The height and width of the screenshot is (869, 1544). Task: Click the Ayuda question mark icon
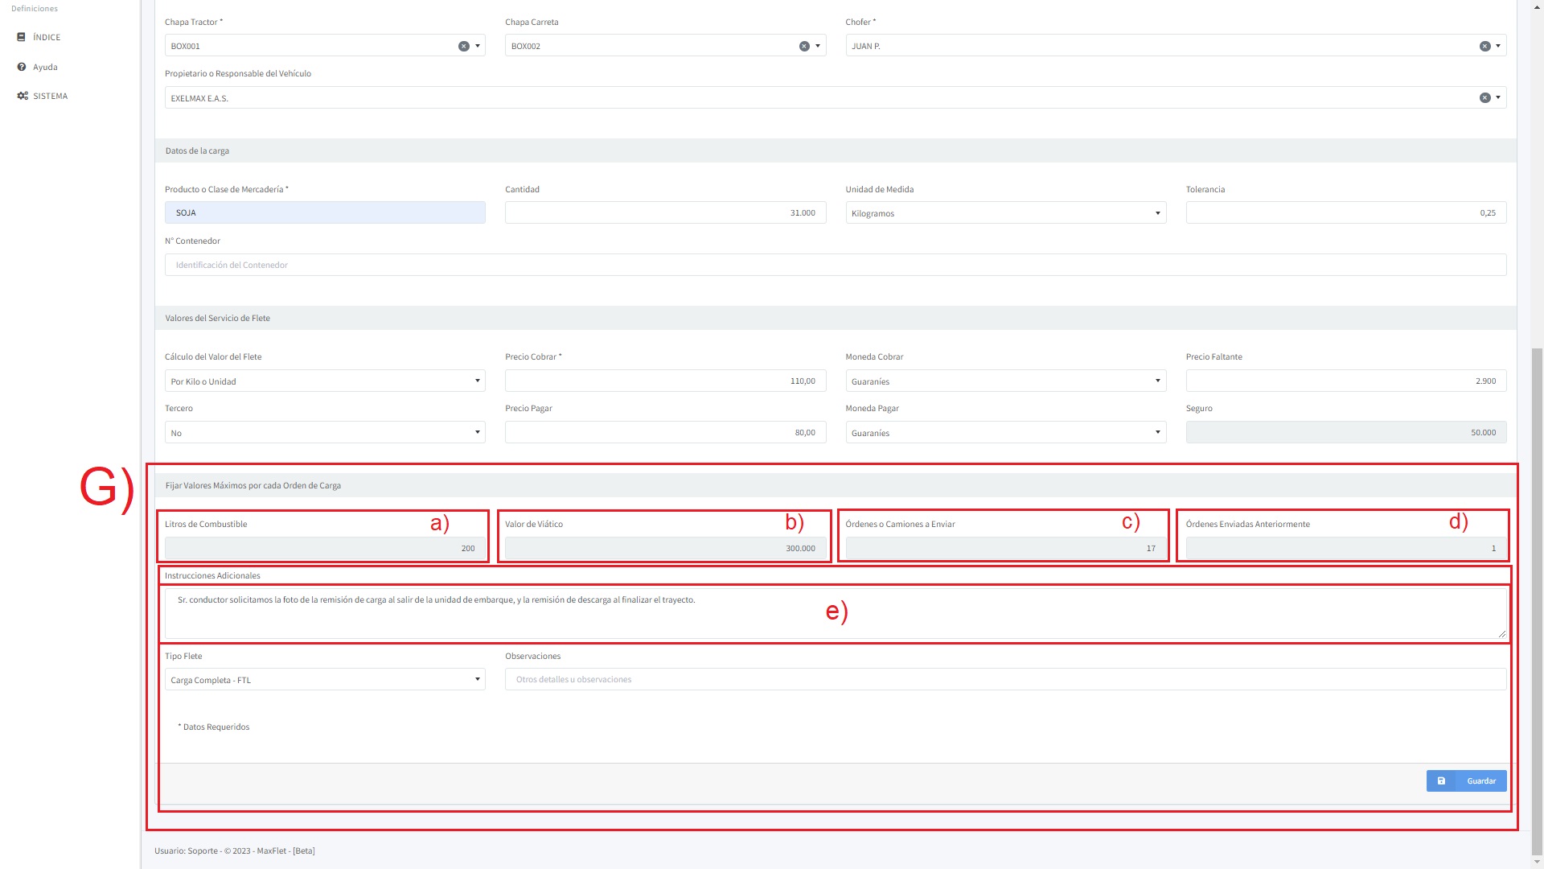pos(22,67)
